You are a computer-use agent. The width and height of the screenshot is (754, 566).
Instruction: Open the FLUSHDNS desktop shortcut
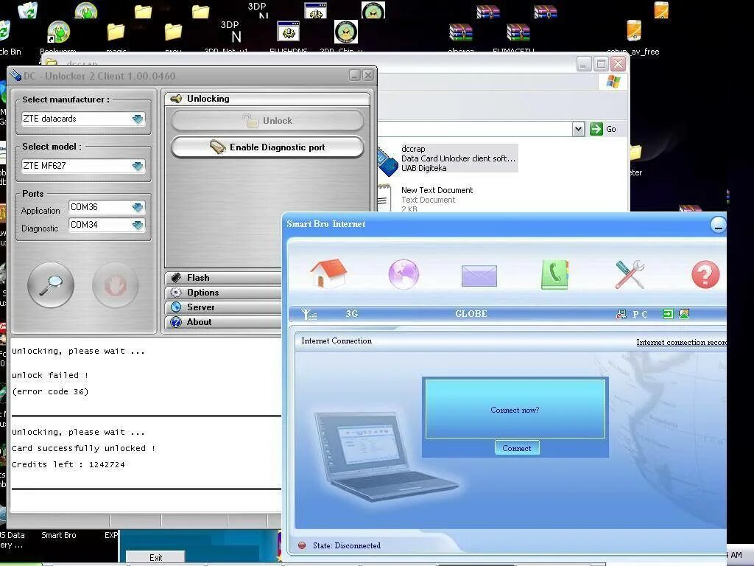[x=289, y=32]
